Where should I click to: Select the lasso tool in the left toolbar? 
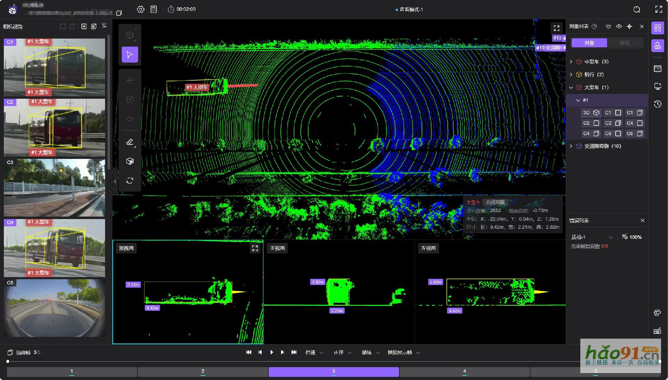tap(130, 119)
